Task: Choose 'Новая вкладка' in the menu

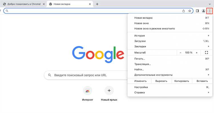Action: (x=170, y=18)
